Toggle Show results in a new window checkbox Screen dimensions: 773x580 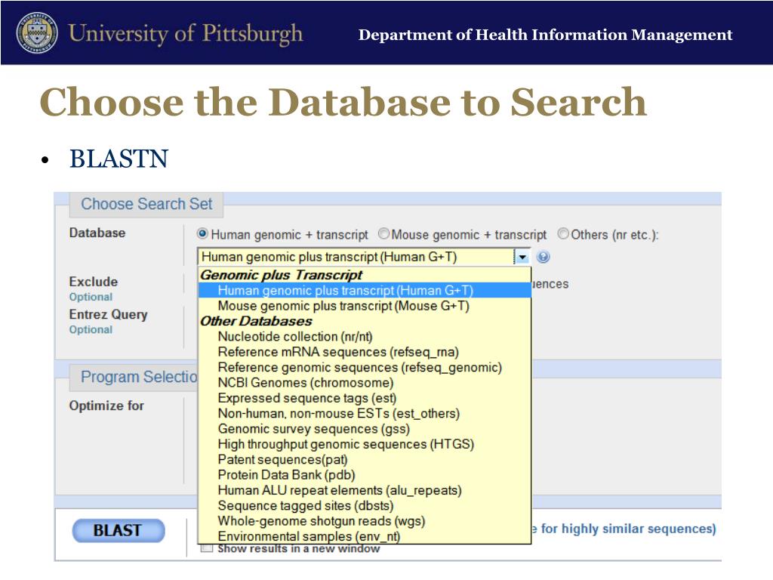click(207, 548)
